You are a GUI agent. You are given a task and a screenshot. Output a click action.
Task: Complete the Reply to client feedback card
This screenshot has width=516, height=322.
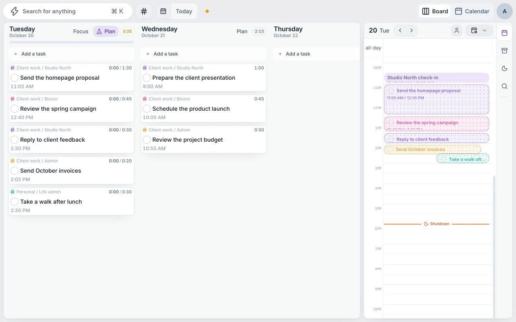click(x=15, y=140)
